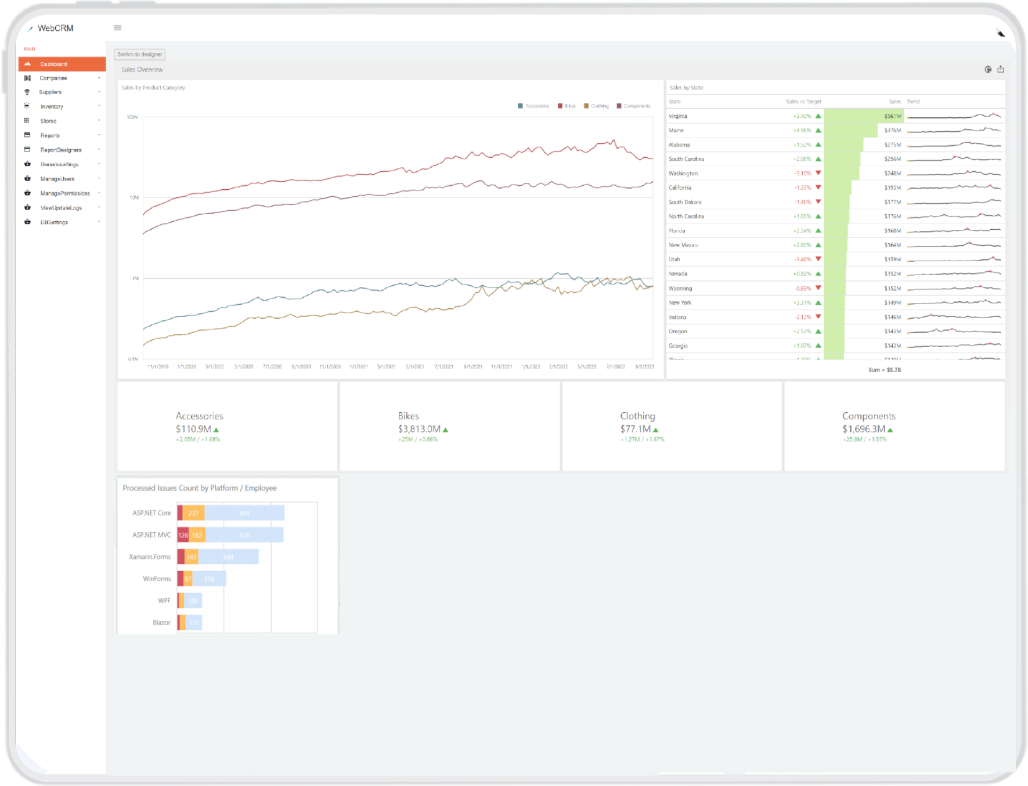The image size is (1028, 786).
Task: Expand the DBSettings submenu arrow
Action: point(99,222)
